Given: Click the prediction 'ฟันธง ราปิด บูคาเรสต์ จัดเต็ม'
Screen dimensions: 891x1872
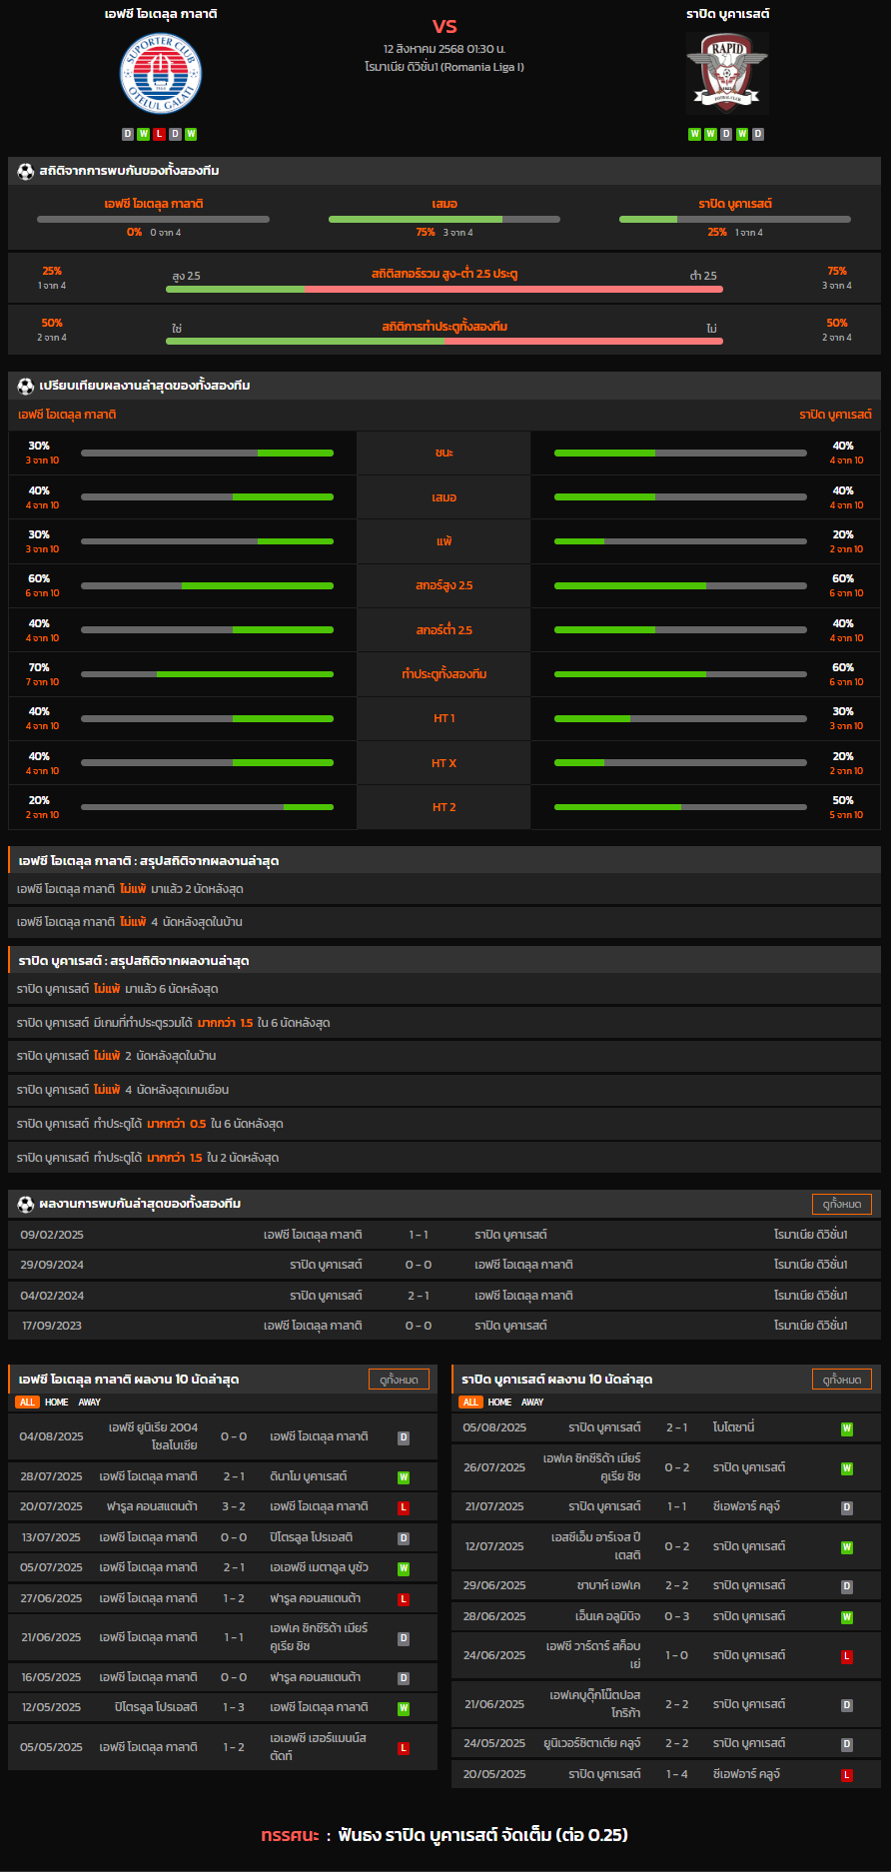Looking at the screenshot, I should click(x=483, y=1835).
